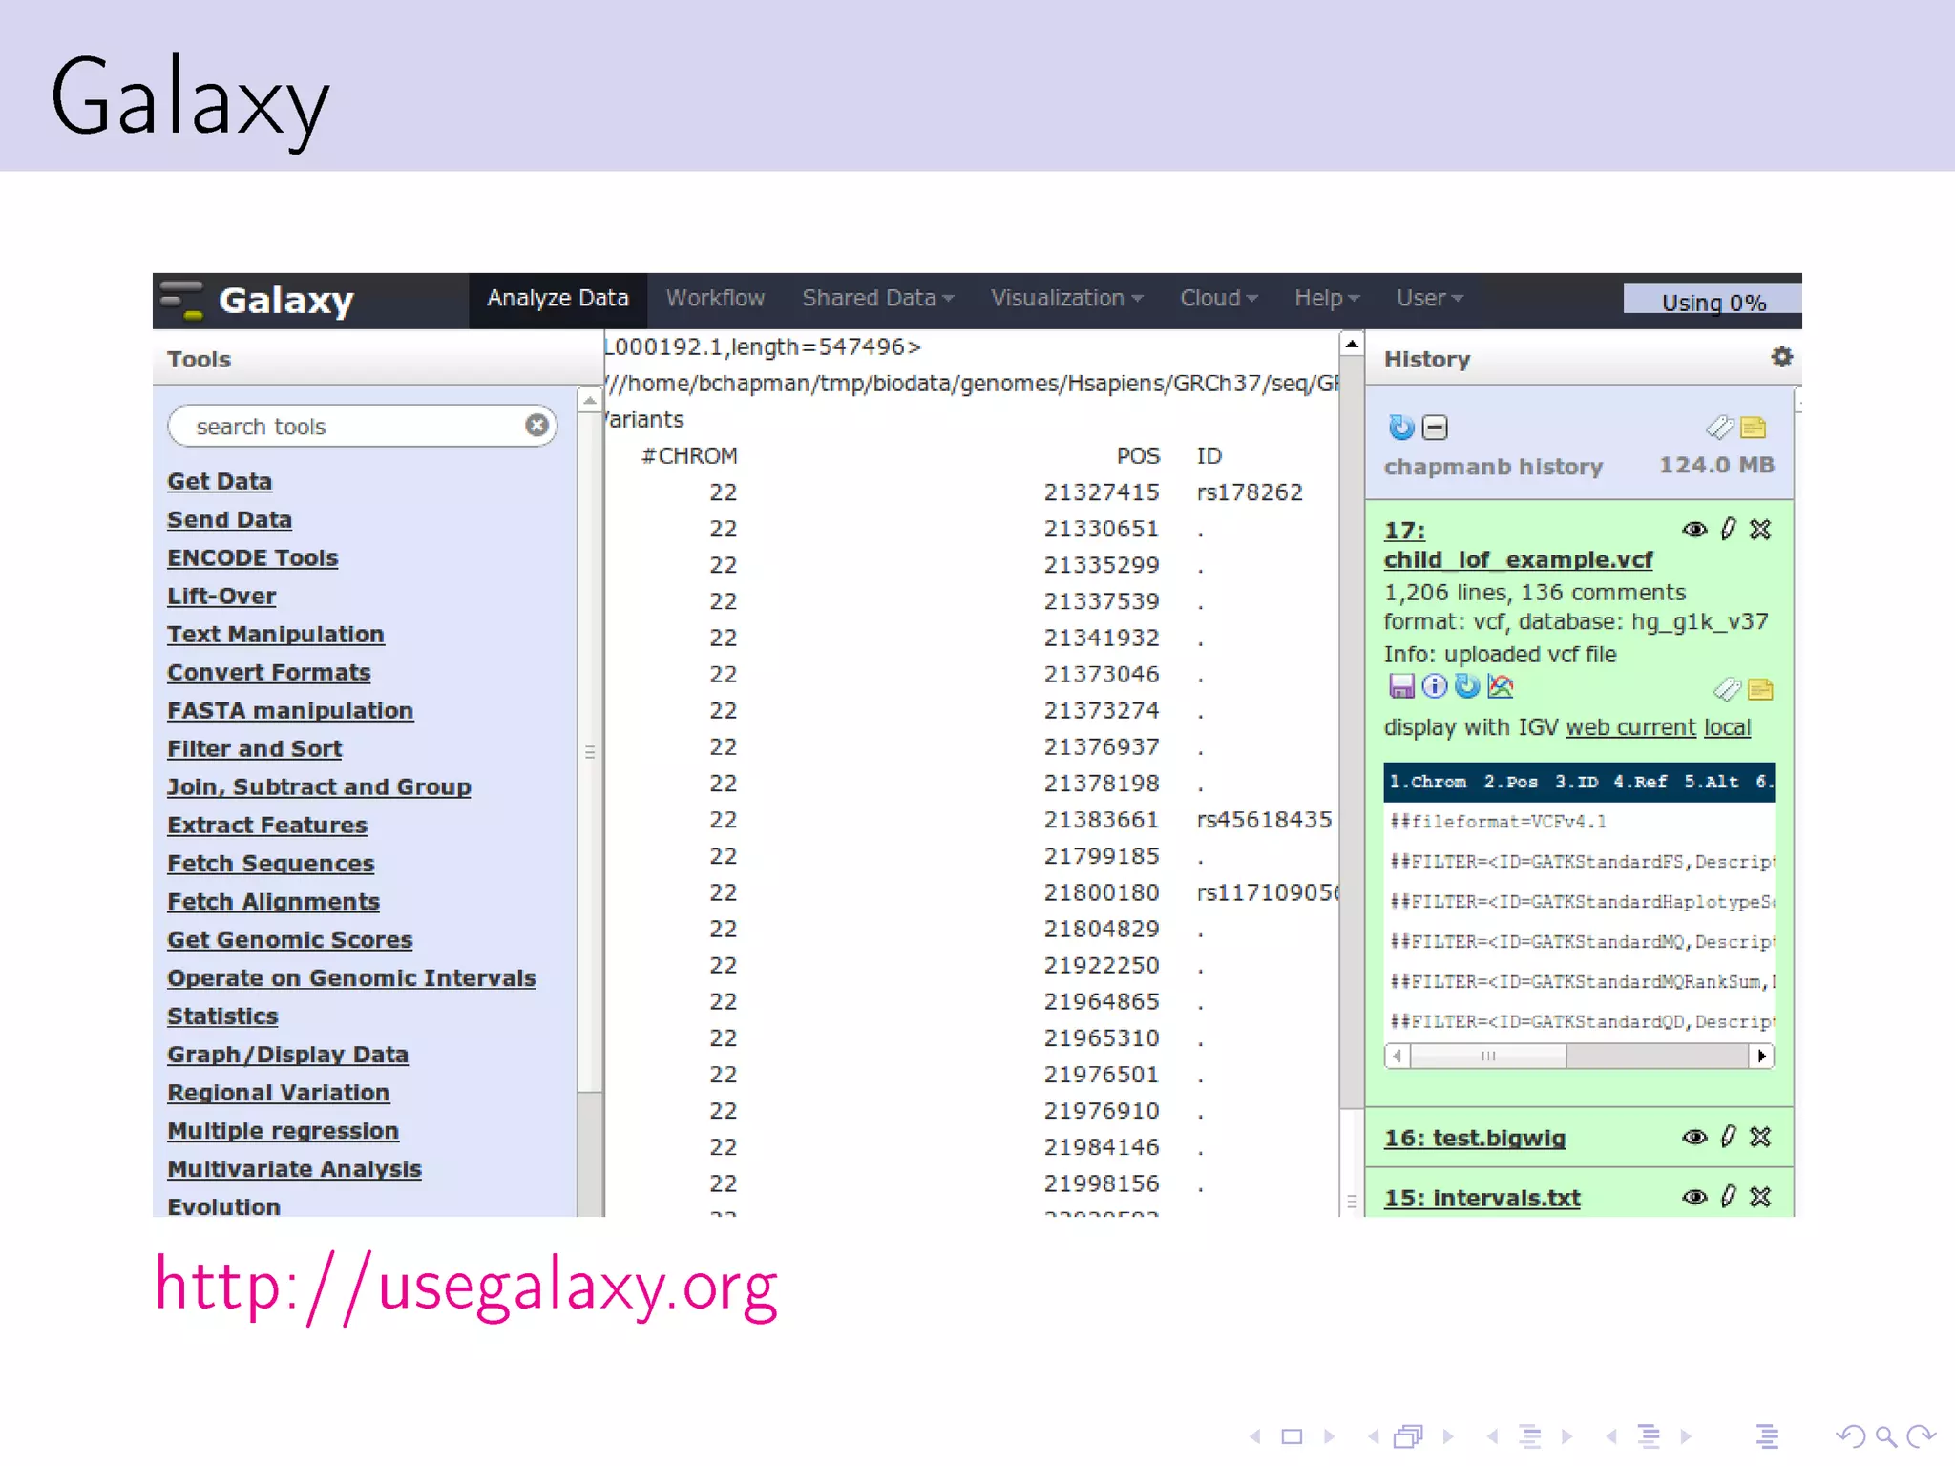This screenshot has width=1955, height=1466.
Task: Delete dataset 17 child_lof_example.vcf
Action: [x=1760, y=529]
